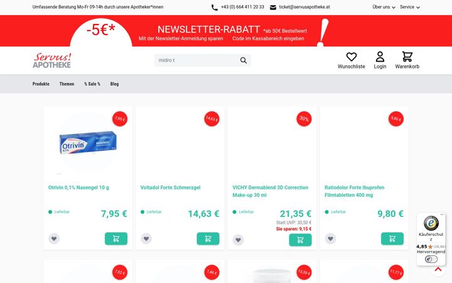This screenshot has width=452, height=283.
Task: Click the 14,63 € badge on Voltadol
Action: [x=212, y=119]
